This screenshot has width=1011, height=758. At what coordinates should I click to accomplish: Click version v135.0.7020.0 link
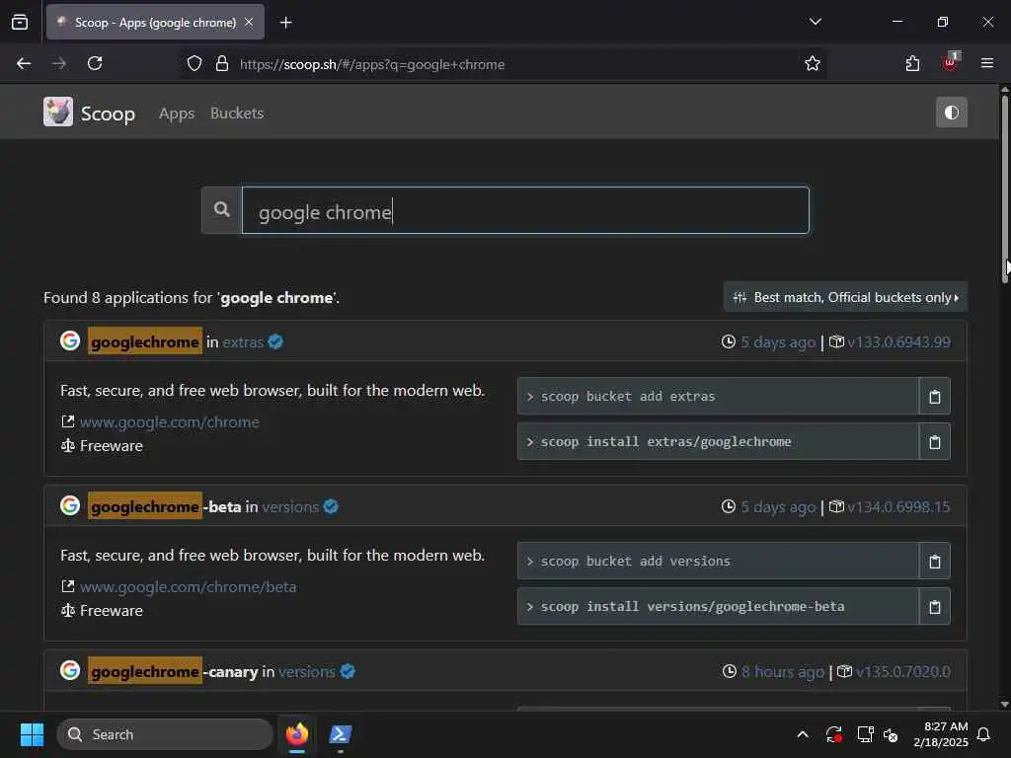pos(902,672)
